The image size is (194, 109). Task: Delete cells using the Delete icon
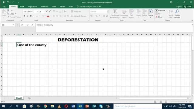(144, 13)
